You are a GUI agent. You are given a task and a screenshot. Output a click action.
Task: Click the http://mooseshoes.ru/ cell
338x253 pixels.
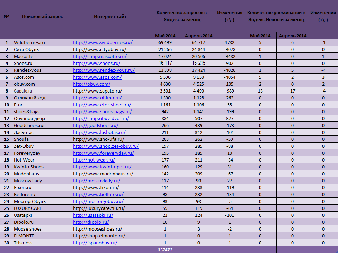coord(110,229)
